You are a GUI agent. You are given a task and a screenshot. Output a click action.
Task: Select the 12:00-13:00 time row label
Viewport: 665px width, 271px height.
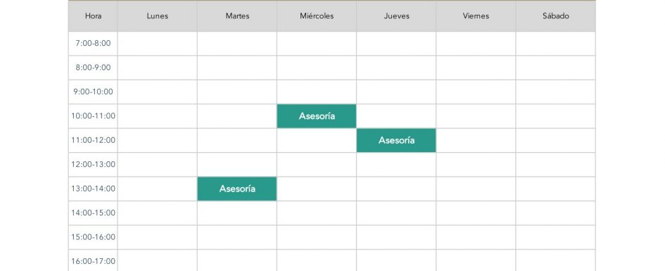pyautogui.click(x=93, y=165)
